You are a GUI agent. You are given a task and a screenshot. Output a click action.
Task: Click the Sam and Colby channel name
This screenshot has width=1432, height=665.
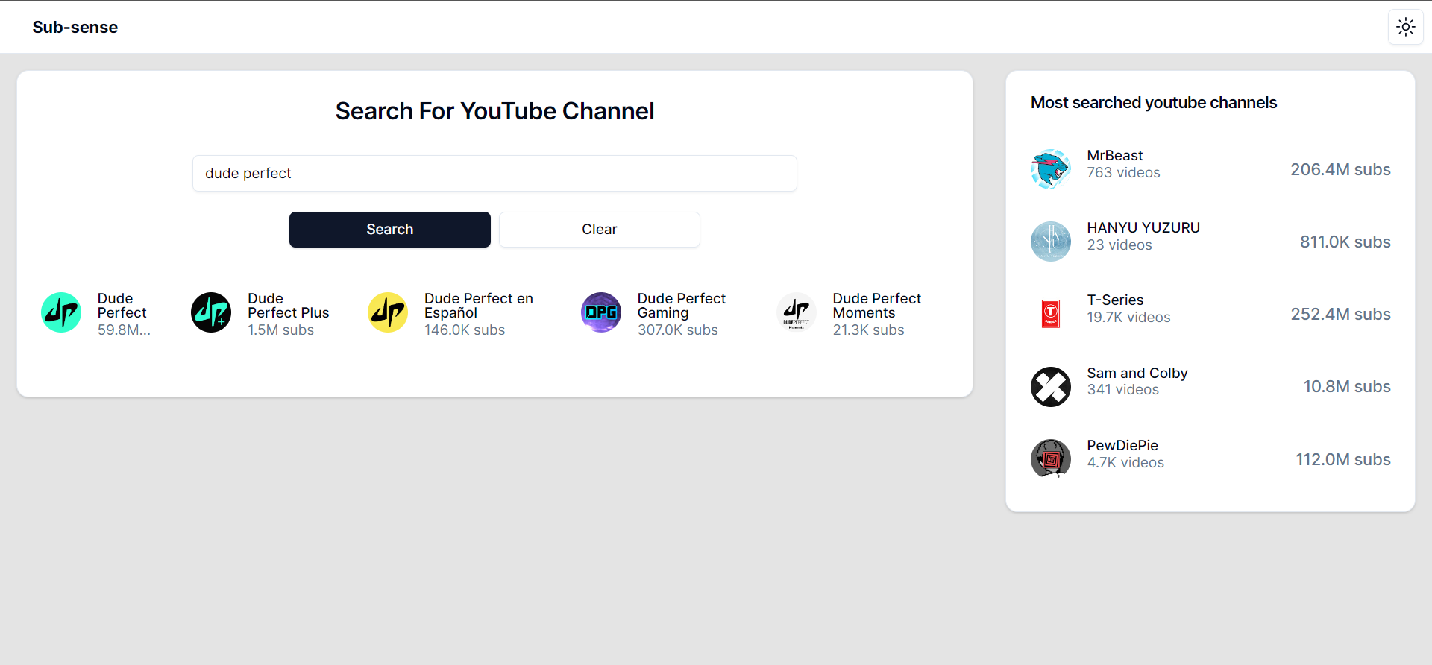click(1137, 373)
